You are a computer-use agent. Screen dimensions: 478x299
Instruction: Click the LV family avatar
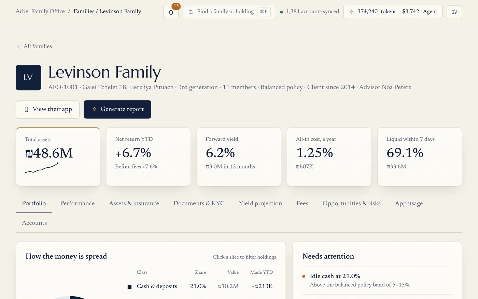(28, 78)
